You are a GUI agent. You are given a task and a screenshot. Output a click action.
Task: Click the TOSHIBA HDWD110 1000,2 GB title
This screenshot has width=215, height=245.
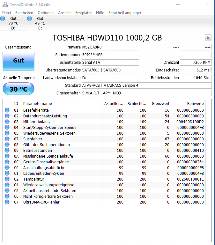pos(107,38)
